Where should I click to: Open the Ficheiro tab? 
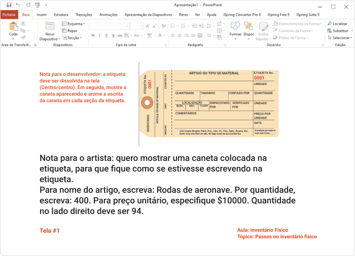[x=9, y=15]
